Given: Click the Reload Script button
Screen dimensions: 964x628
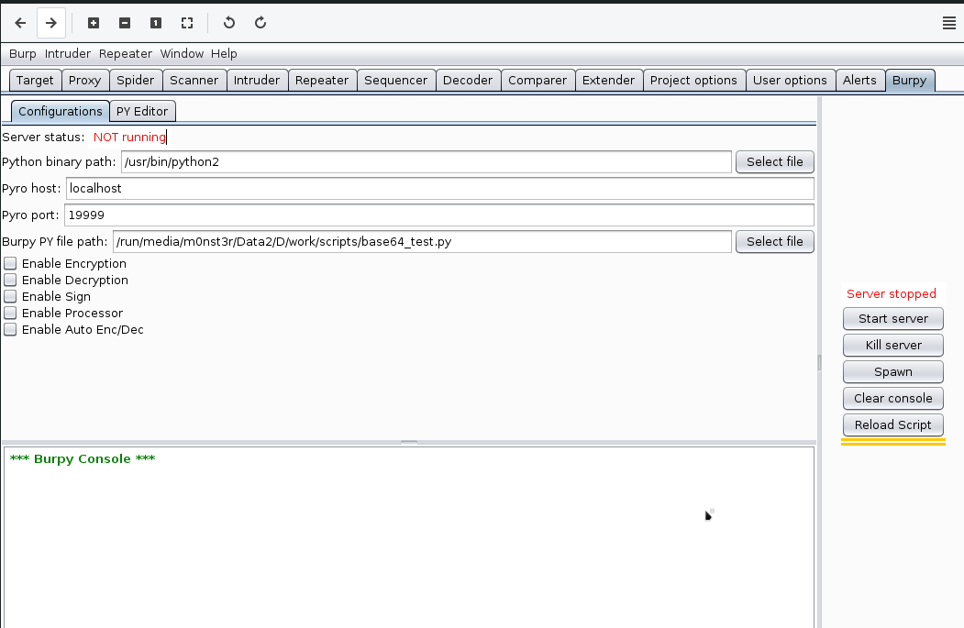Looking at the screenshot, I should (x=892, y=425).
